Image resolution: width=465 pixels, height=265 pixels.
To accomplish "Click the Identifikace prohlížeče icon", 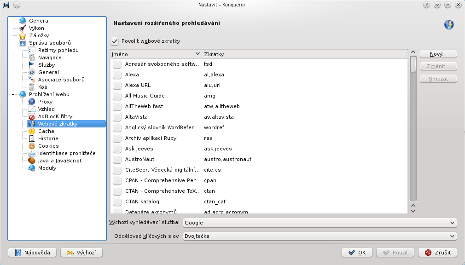I will (x=32, y=153).
